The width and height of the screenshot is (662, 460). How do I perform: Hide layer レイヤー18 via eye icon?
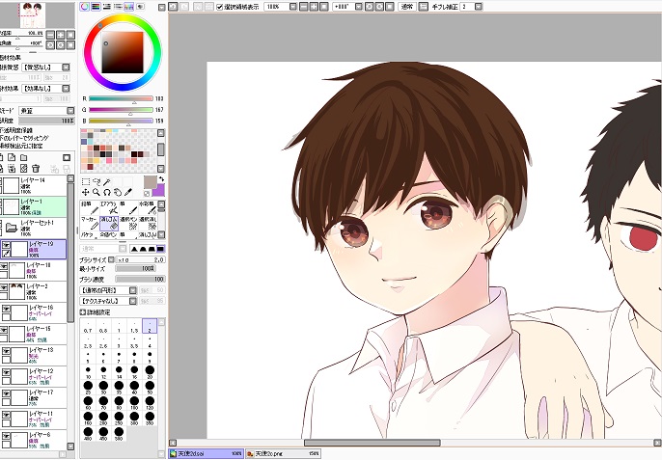pyautogui.click(x=4, y=266)
